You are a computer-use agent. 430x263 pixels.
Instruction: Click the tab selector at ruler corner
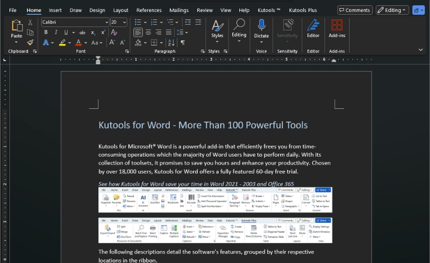pyautogui.click(x=5, y=60)
